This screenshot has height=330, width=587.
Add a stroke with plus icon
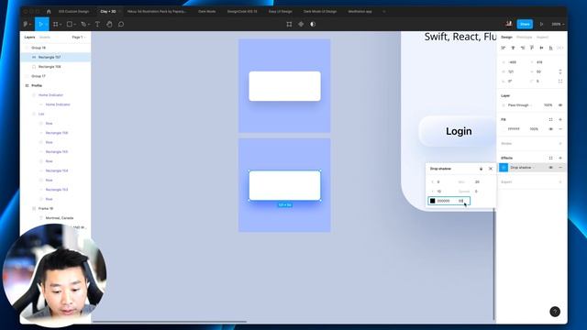pyautogui.click(x=560, y=144)
